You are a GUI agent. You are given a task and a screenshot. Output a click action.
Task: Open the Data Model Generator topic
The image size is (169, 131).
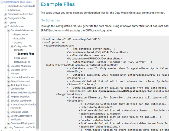pyautogui.click(x=22, y=31)
